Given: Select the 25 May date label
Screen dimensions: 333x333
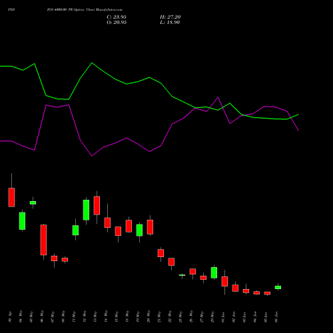Looking at the screenshot, I should click(x=180, y=317).
